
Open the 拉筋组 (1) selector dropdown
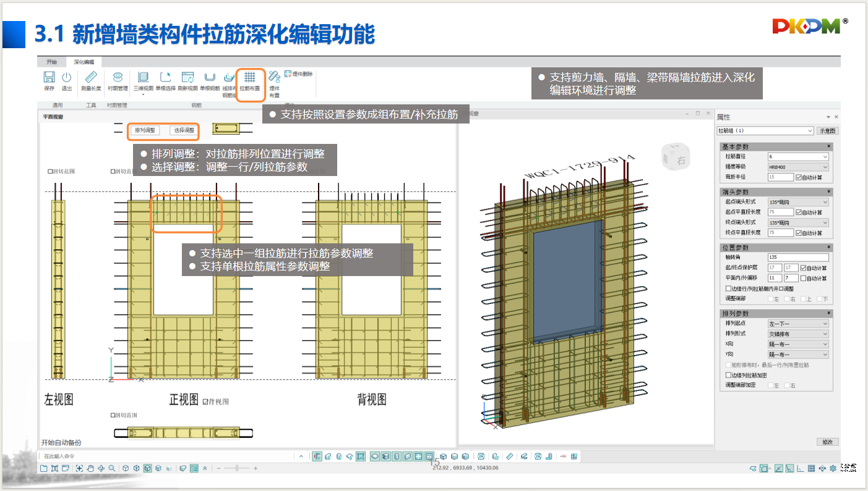765,131
